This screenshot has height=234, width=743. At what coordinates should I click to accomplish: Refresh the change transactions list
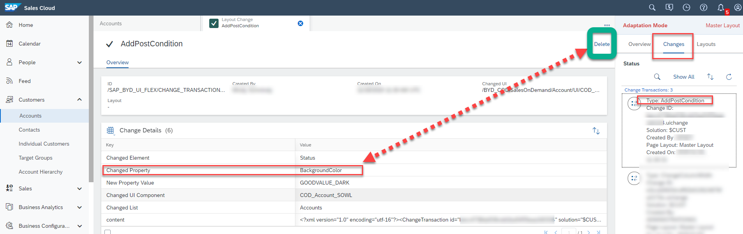(x=729, y=77)
